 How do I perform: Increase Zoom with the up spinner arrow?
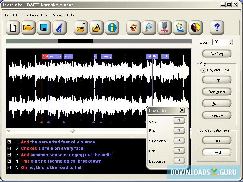tap(231, 41)
